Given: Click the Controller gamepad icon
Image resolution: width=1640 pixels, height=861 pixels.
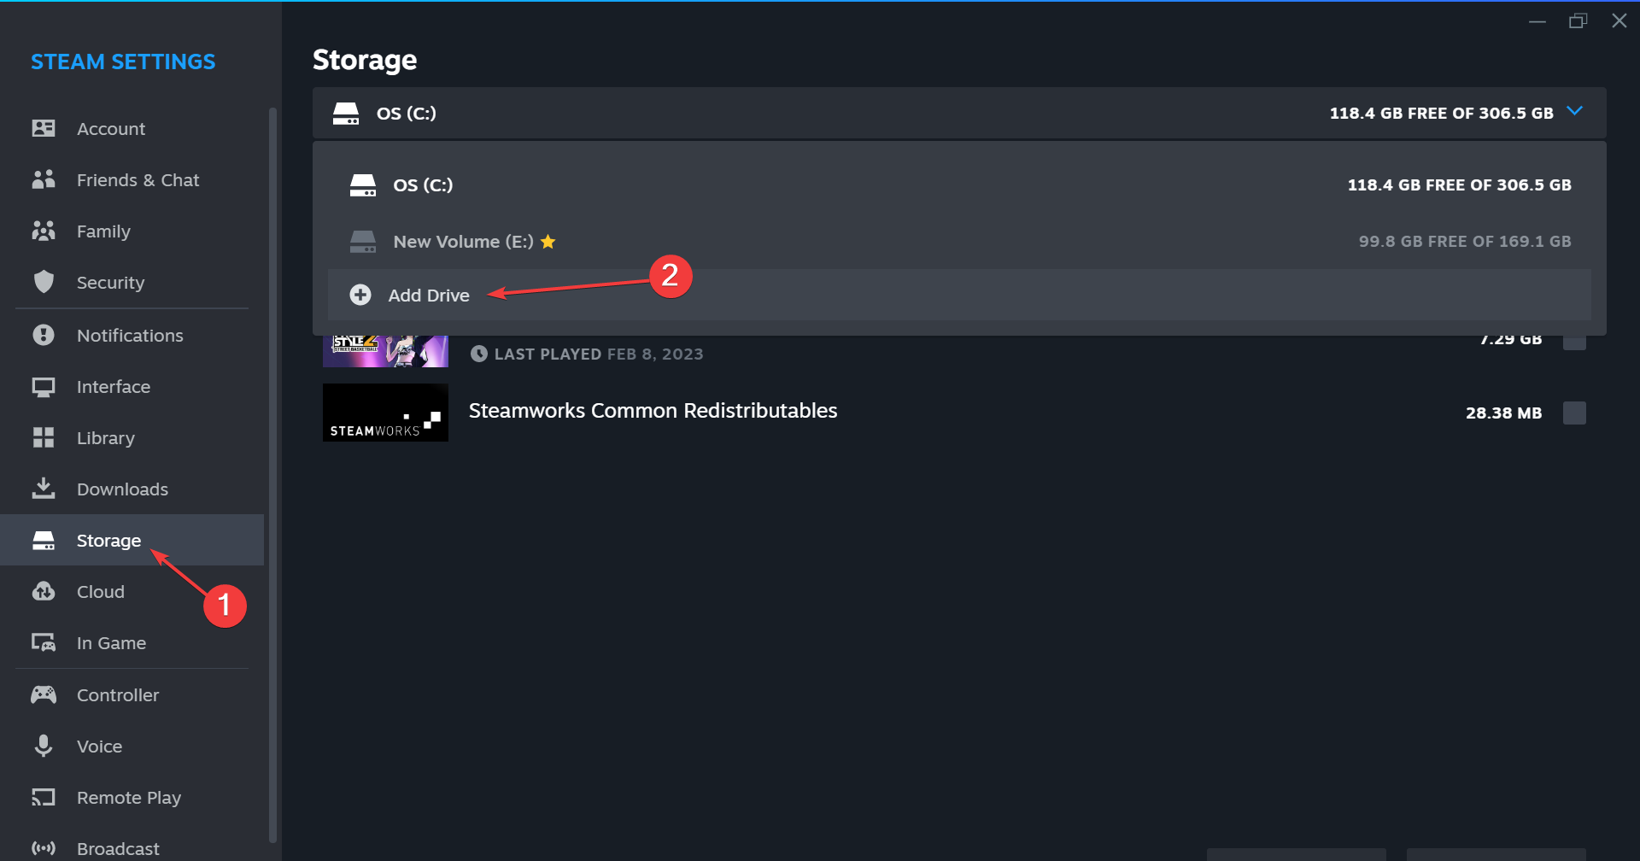Looking at the screenshot, I should point(44,694).
